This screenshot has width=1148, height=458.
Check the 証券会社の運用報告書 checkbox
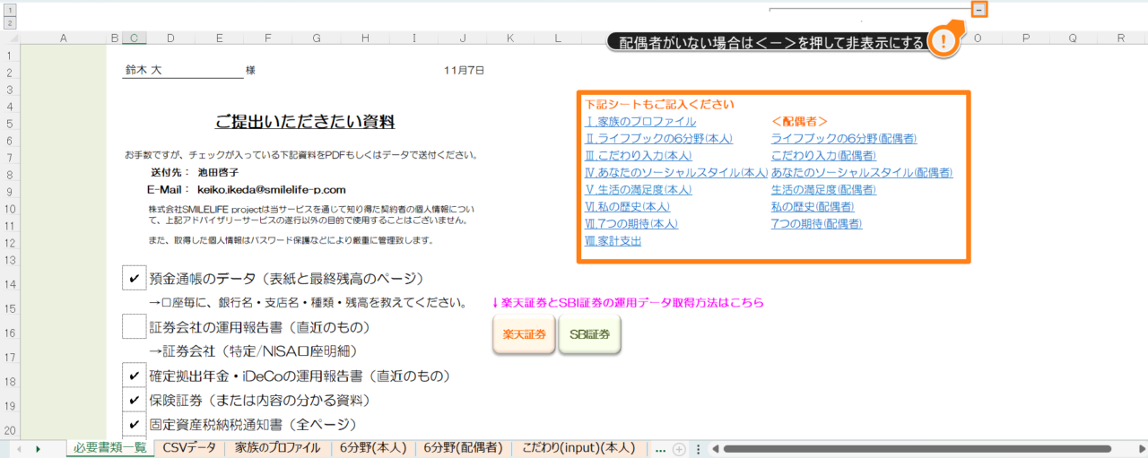134,327
